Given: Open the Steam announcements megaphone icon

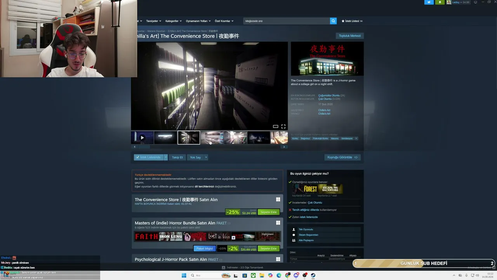Looking at the screenshot, I should [x=429, y=2].
